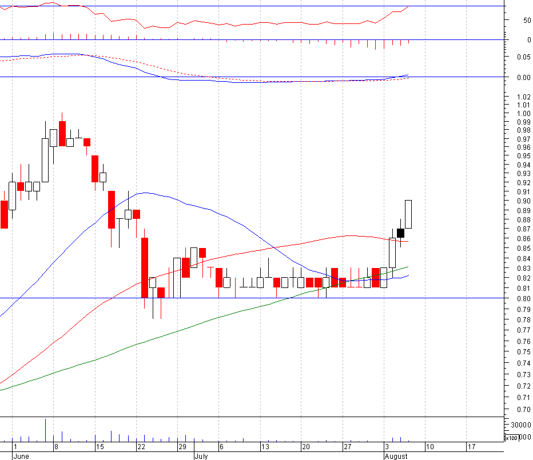Click the 0.75 price axis label
Screen dimensions: 533x460
(523, 352)
